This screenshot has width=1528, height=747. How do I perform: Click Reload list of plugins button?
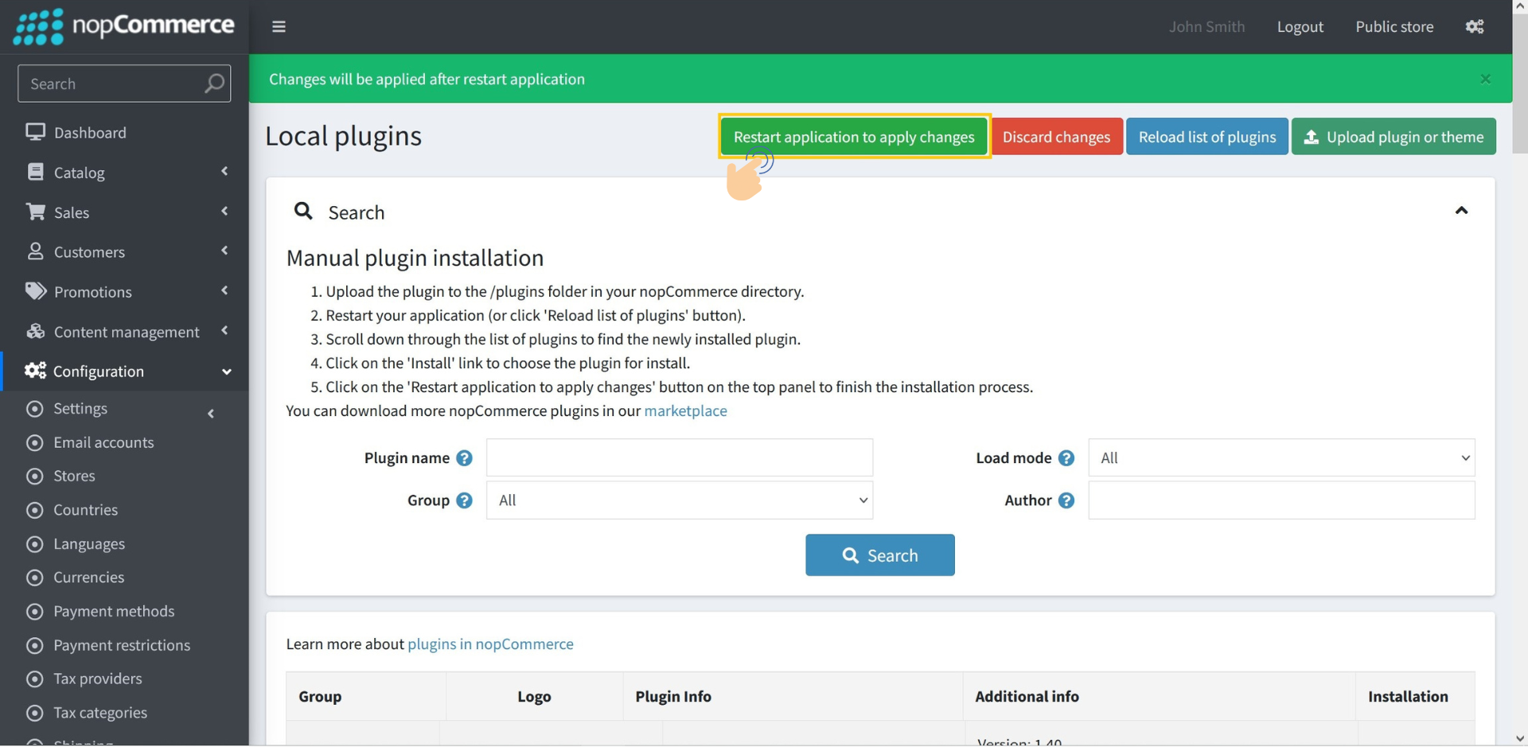1206,137
